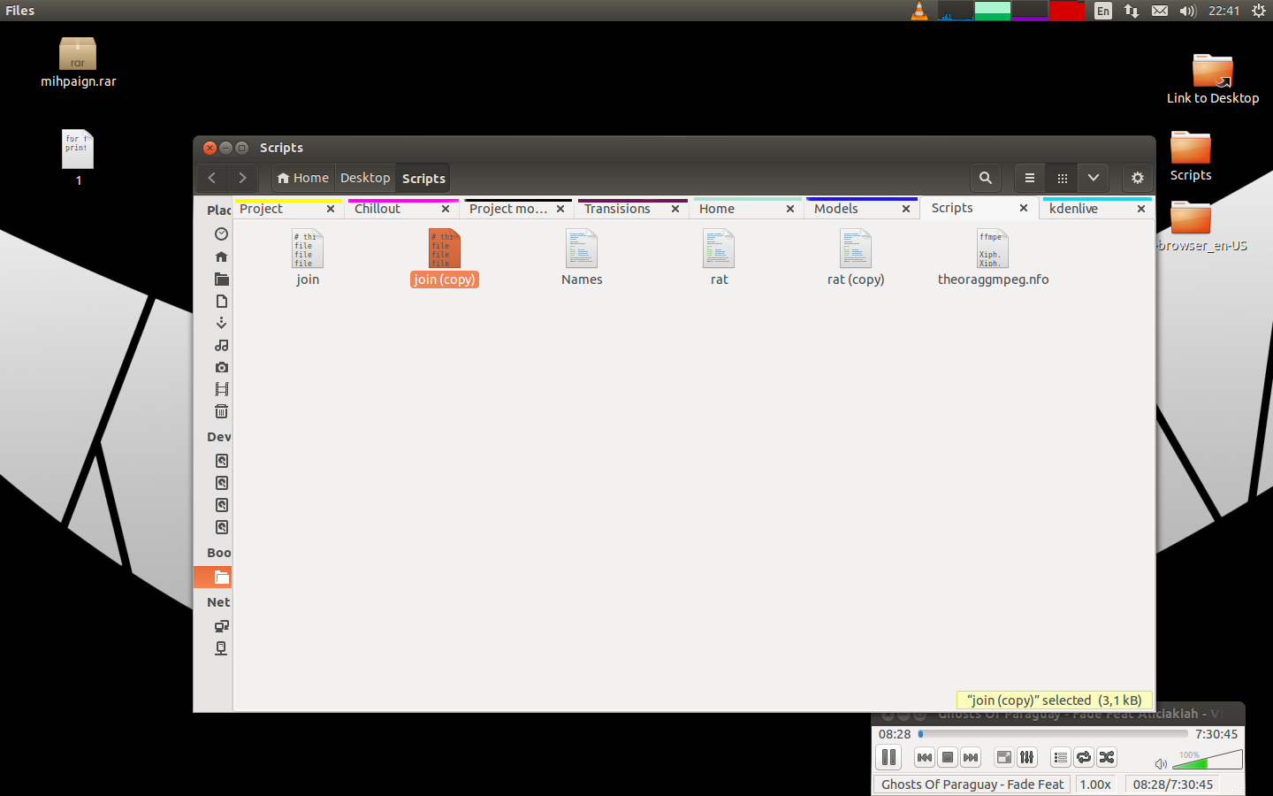1273x796 pixels.
Task: Open the keyboard layout En indicator menu
Action: coord(1102,11)
